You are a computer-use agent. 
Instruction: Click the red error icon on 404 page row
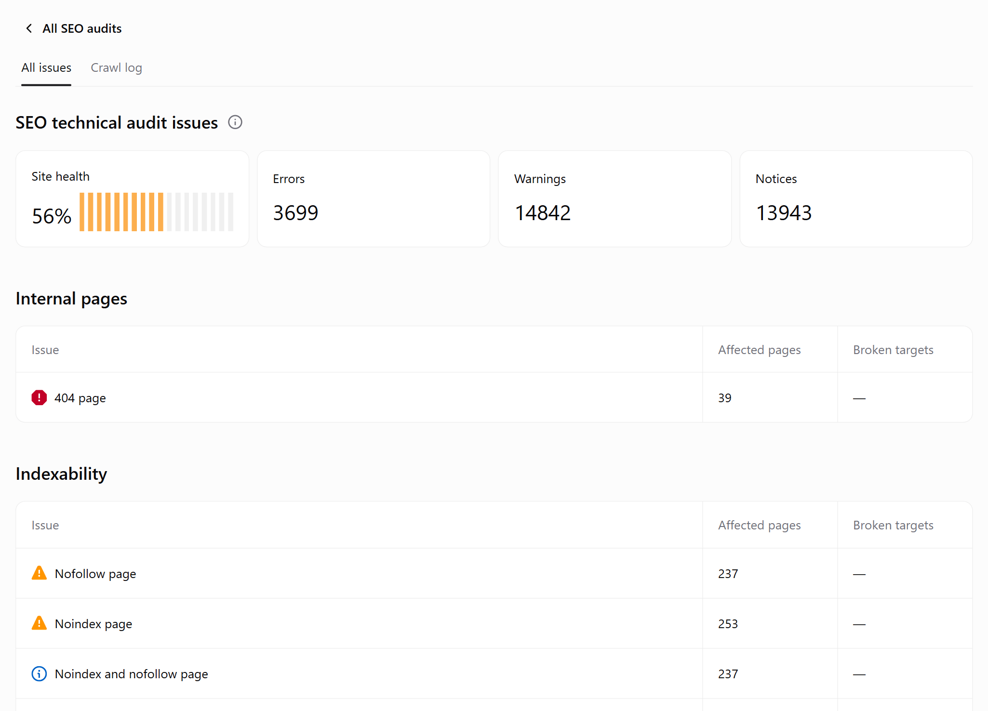pyautogui.click(x=39, y=397)
